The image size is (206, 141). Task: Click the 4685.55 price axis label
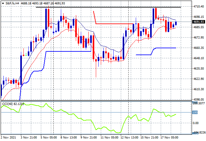pos(199,27)
